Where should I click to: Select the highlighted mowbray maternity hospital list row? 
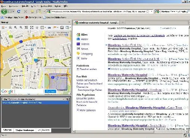tap(35, 103)
